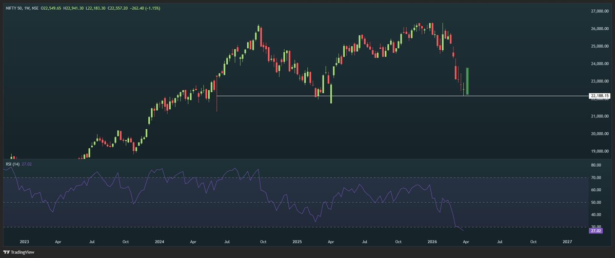Click the 2027 time axis label
Screen dimensions: 615x258
567,242
